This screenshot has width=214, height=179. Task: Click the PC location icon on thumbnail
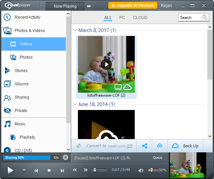118,87
